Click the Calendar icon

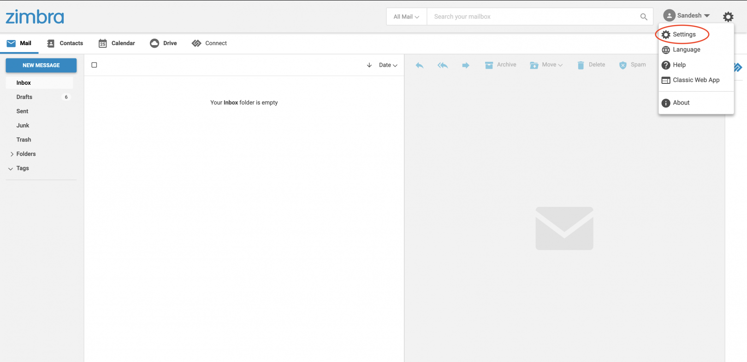tap(103, 43)
